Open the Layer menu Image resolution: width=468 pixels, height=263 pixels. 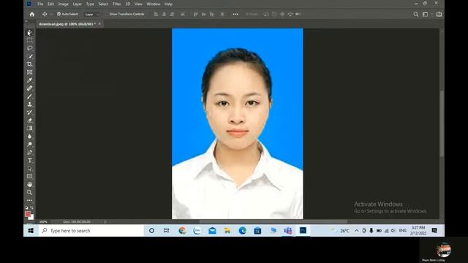[x=78, y=4]
